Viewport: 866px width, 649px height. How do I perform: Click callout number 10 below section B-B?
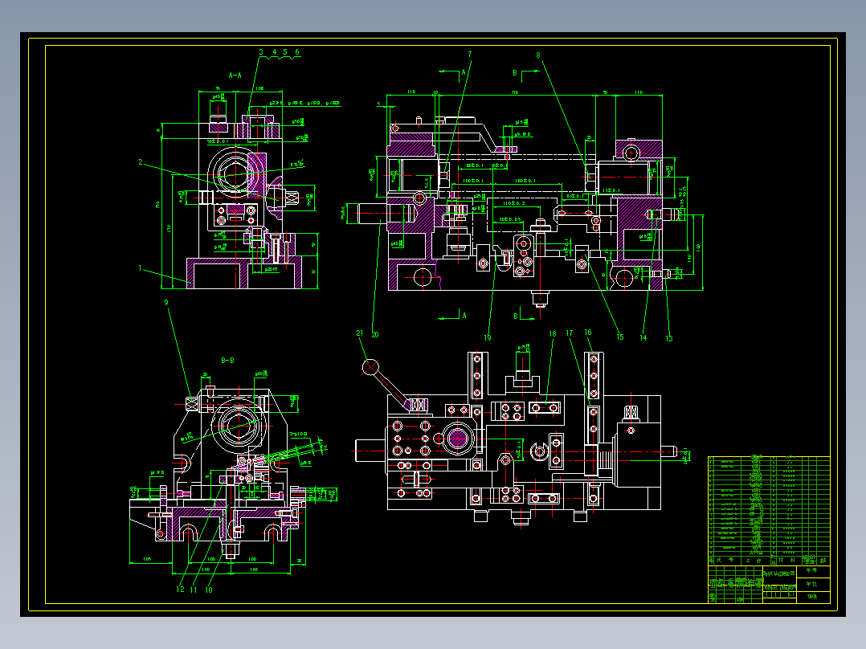(209, 590)
